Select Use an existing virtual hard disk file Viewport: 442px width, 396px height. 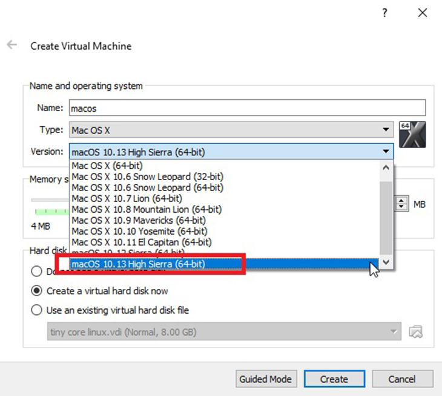click(110, 310)
